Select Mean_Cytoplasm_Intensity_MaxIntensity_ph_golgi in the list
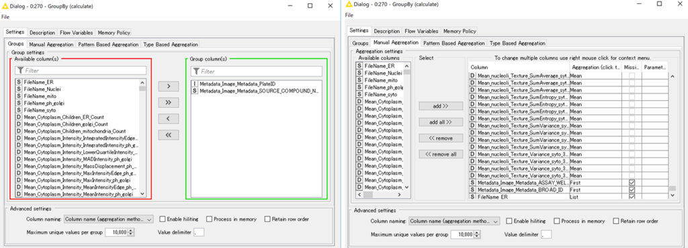Viewport: 688px width, 248px height. (x=77, y=180)
